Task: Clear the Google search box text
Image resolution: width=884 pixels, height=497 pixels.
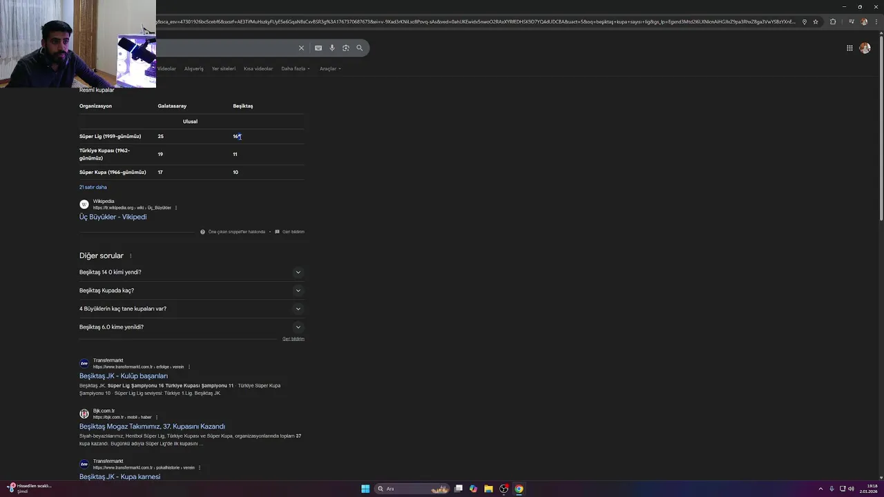Action: point(301,48)
